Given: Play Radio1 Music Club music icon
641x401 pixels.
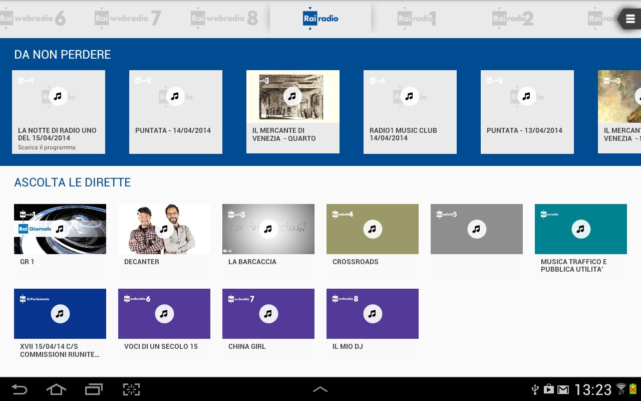Looking at the screenshot, I should point(410,96).
